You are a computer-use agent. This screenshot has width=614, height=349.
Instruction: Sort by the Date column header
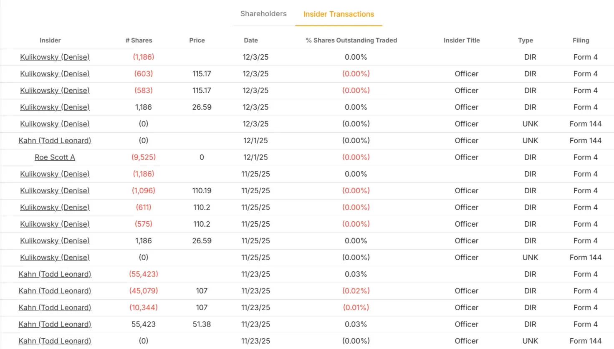251,40
